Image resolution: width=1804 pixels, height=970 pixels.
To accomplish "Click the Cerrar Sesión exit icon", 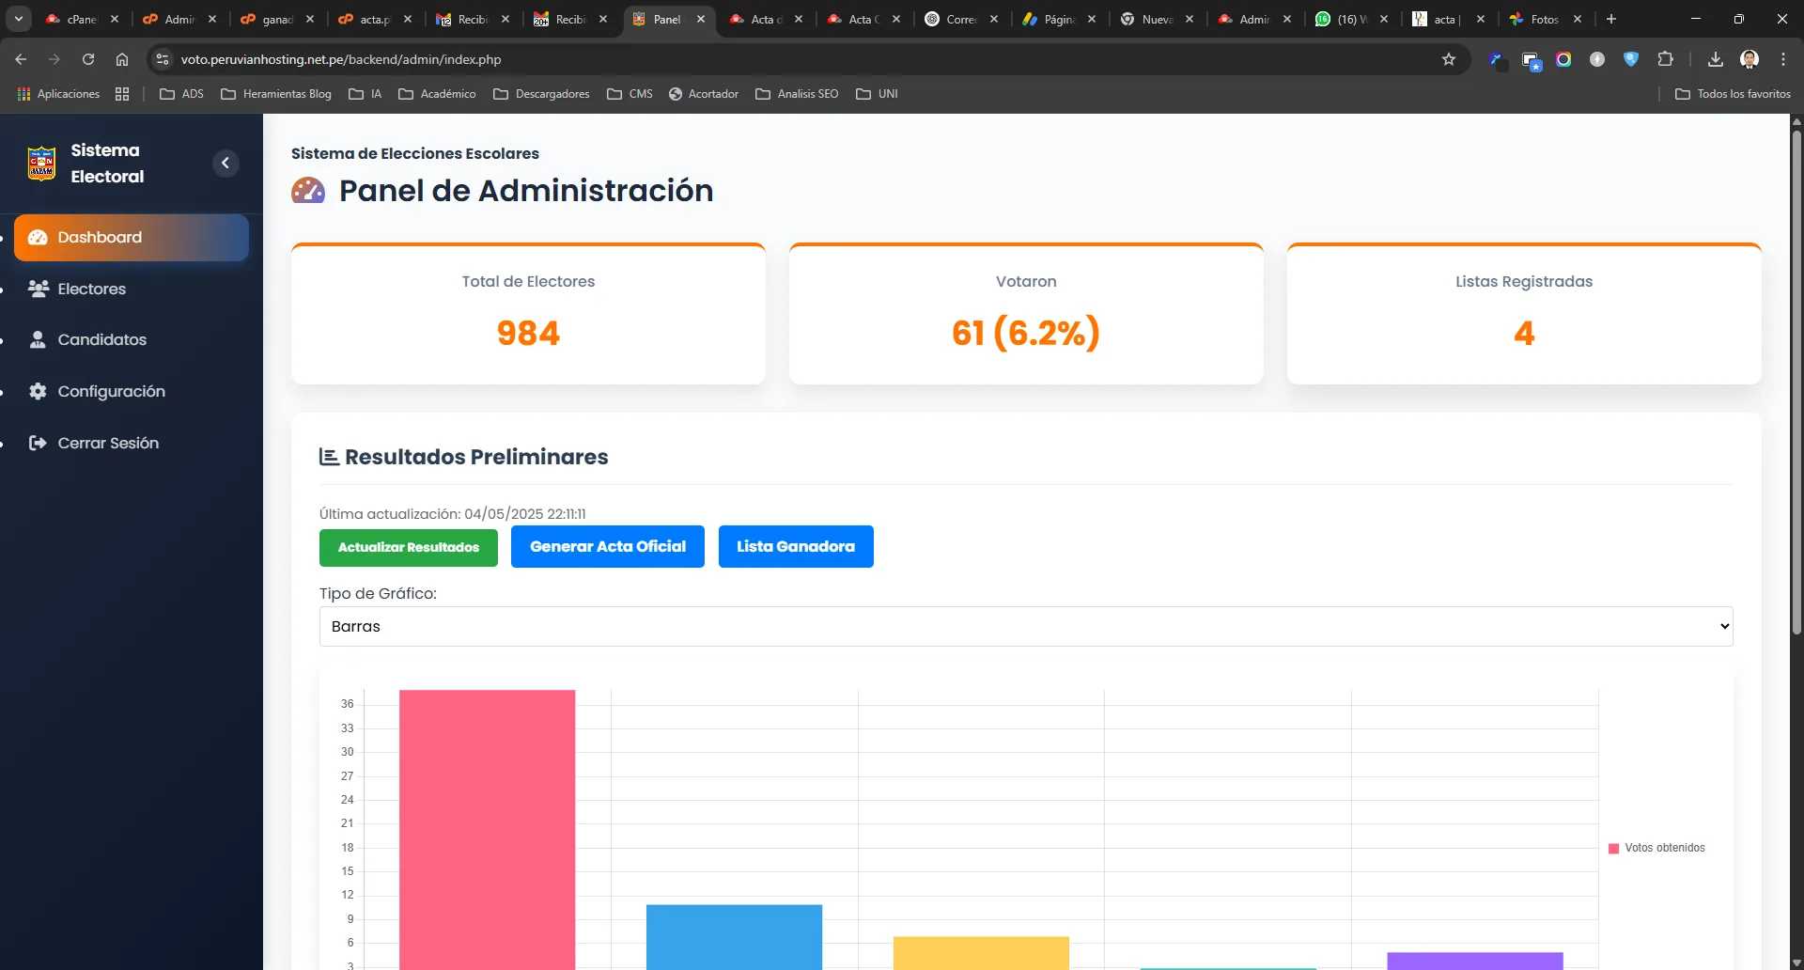I will point(38,443).
